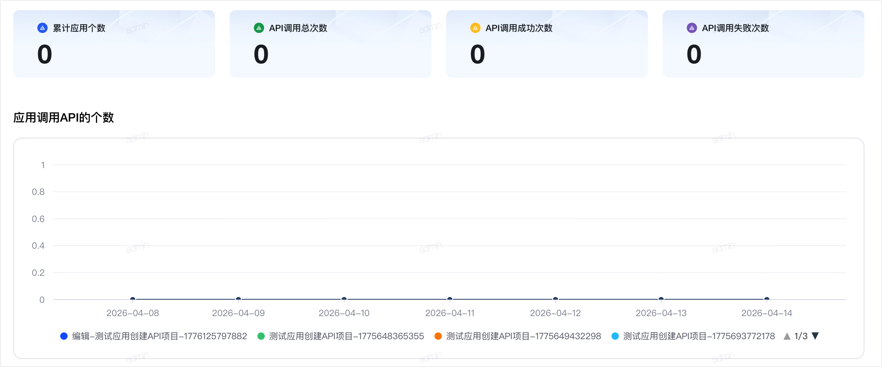Click the y-axis label 0.6
882x367 pixels.
tap(38, 219)
